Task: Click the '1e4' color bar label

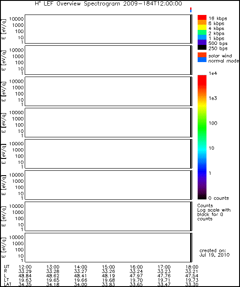Action: pos(213,74)
